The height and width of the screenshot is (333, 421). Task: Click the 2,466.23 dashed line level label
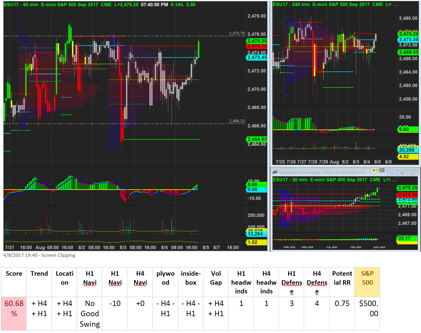tap(237, 121)
